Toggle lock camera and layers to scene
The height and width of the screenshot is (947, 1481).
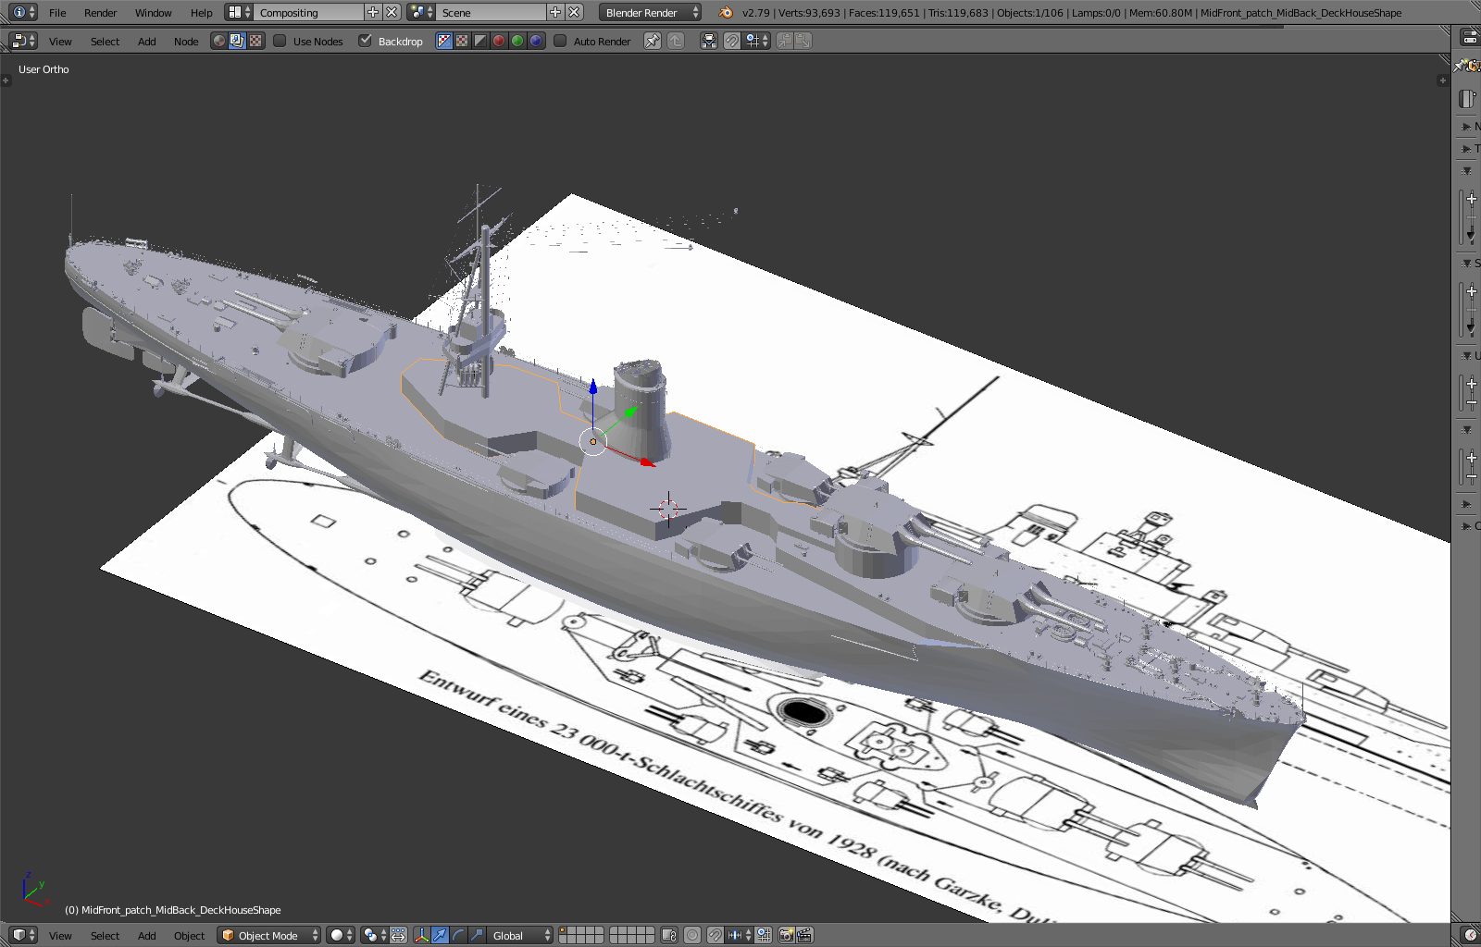[670, 935]
